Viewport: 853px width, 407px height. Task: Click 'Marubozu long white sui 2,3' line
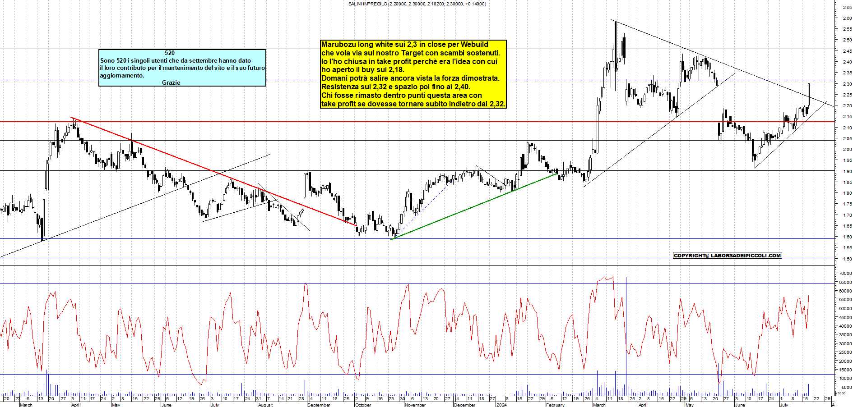click(405, 44)
